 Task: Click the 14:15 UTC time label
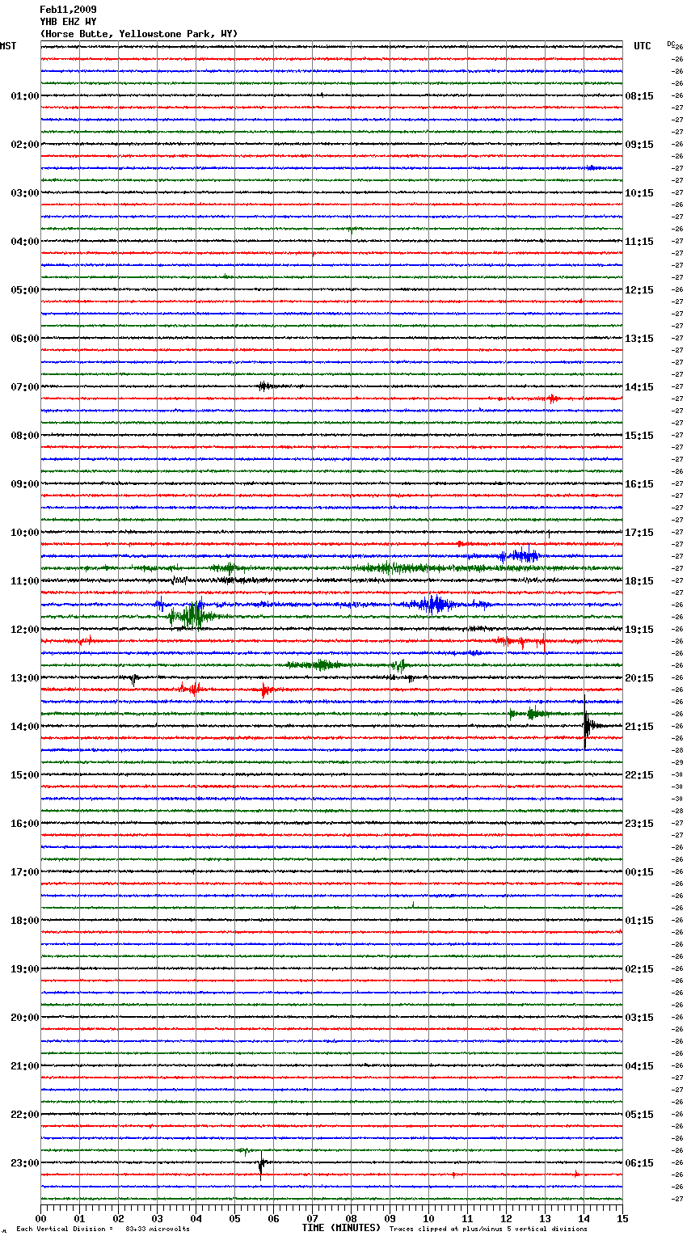[639, 387]
